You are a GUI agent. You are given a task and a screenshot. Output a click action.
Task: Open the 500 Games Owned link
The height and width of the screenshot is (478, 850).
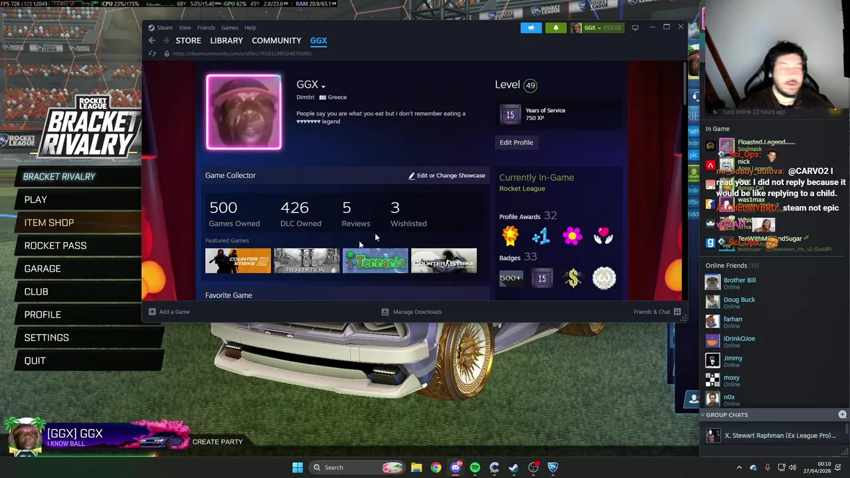(234, 214)
